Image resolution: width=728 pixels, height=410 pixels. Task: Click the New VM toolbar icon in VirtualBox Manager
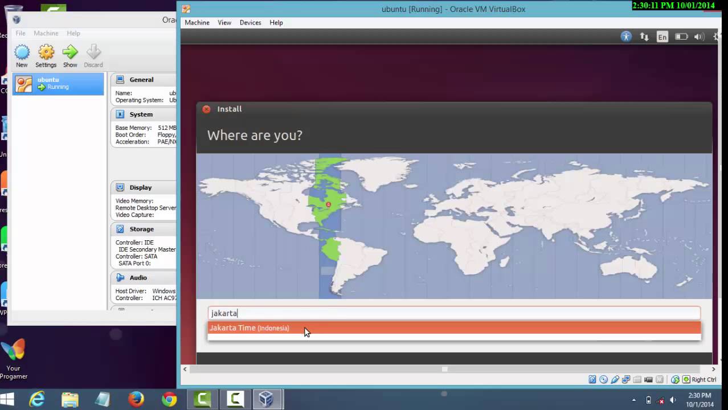pyautogui.click(x=22, y=56)
